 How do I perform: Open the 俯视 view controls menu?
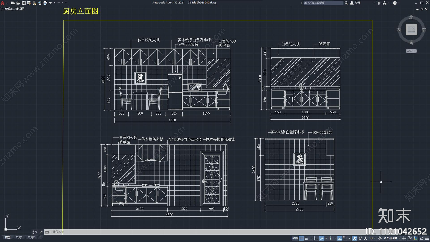tap(8, 9)
